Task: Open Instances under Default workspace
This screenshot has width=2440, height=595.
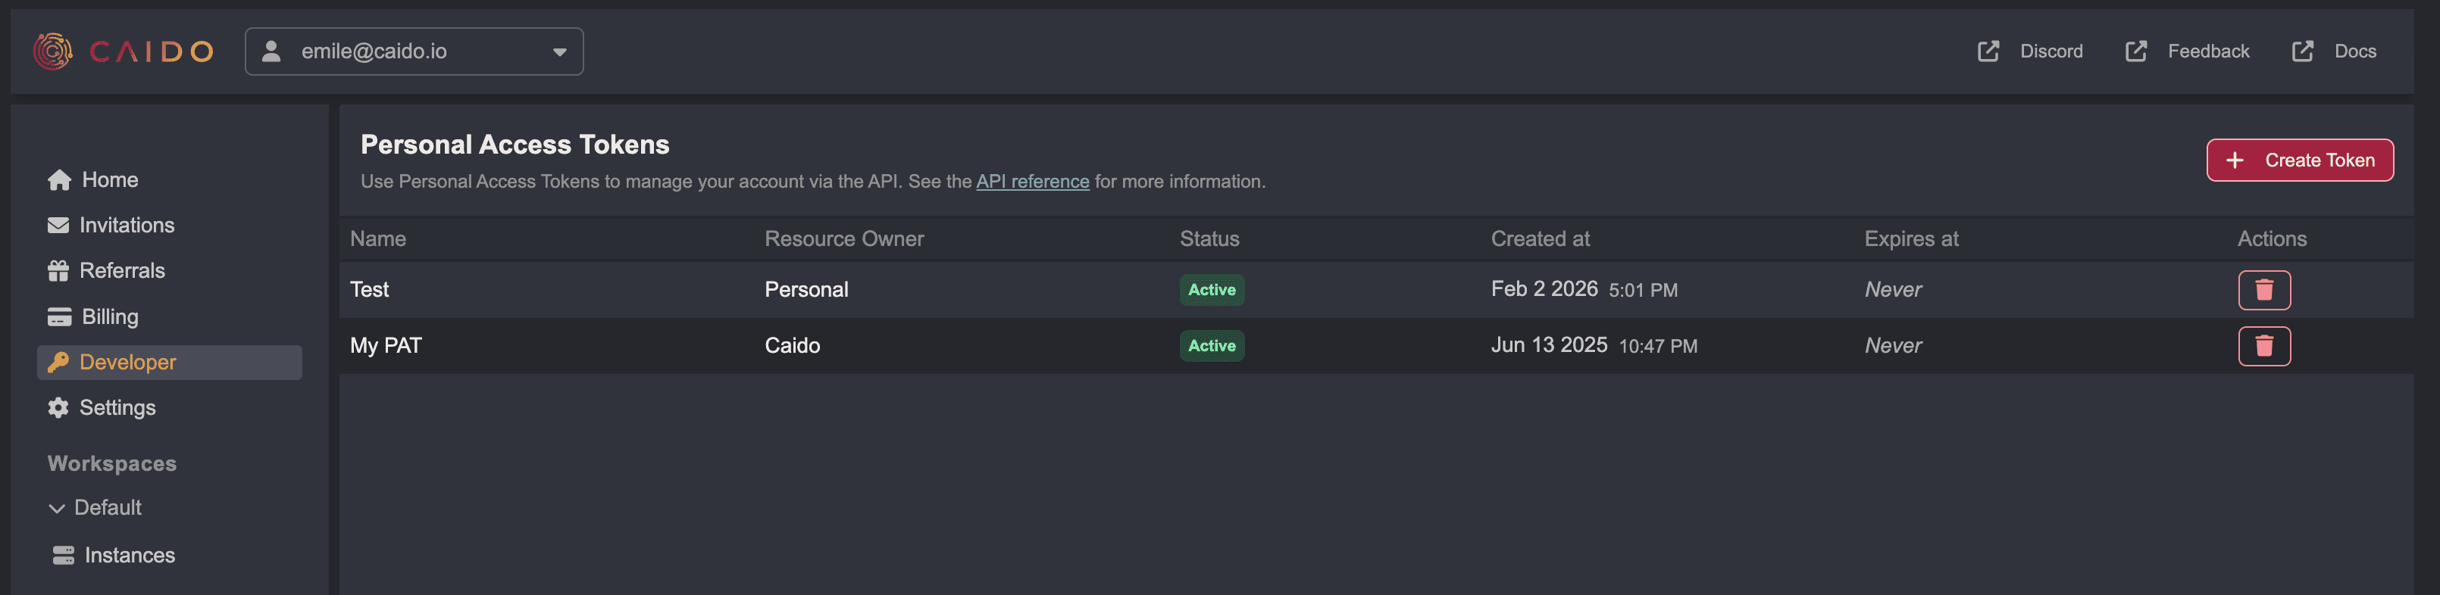Action: coord(130,556)
